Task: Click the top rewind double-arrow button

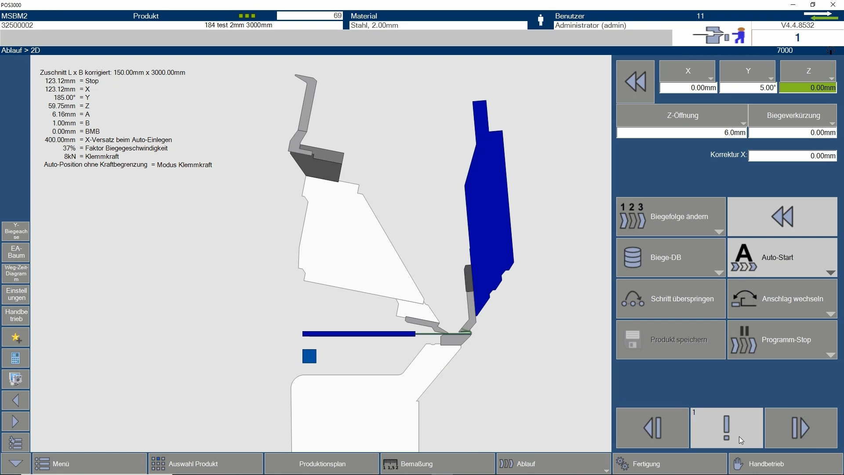Action: tap(635, 82)
